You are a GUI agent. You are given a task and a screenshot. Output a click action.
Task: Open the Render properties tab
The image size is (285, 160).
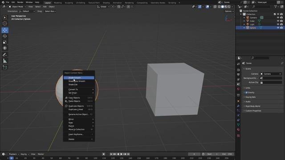238,70
